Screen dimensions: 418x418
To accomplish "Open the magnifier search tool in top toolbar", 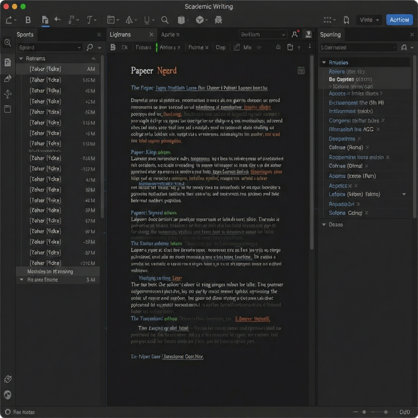I will (x=165, y=20).
